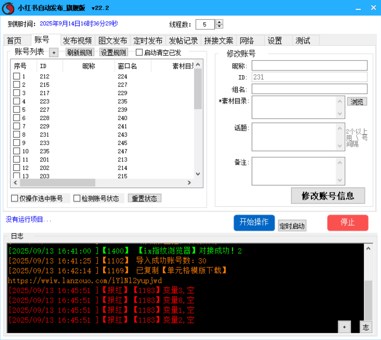Check the 仅操作选中账号 option
This screenshot has width=381, height=340.
click(x=14, y=198)
